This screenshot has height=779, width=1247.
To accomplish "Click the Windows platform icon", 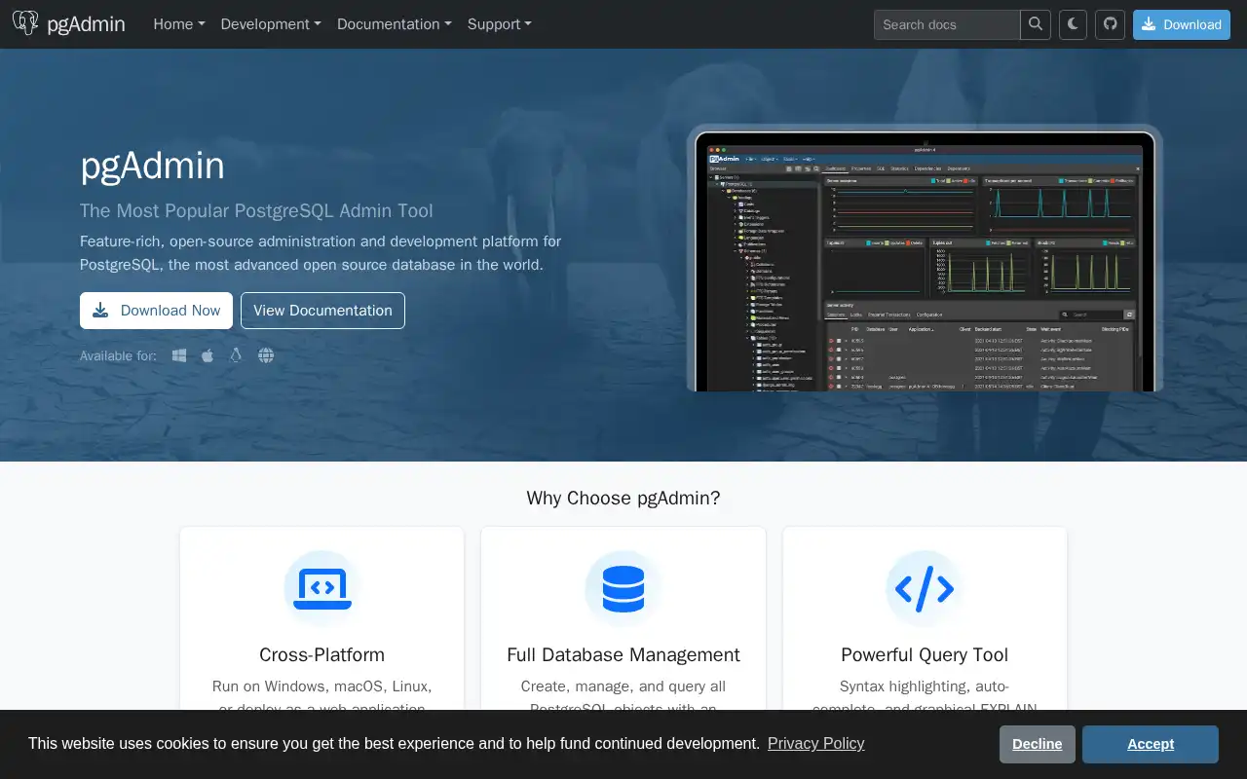I will click(x=179, y=355).
